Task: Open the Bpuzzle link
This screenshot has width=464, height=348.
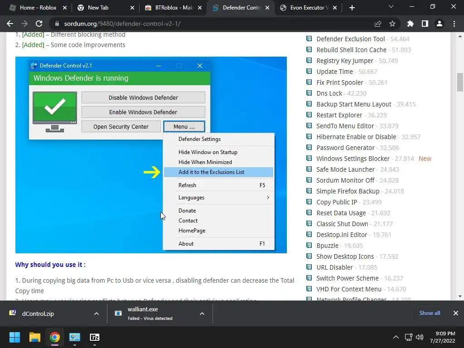Action: (x=327, y=246)
